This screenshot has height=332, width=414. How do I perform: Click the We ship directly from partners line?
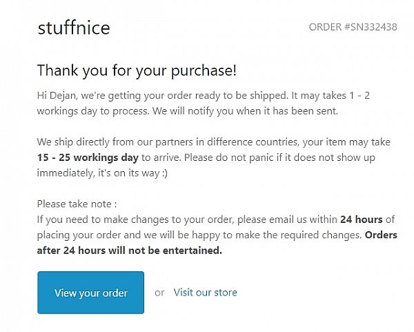tap(214, 142)
